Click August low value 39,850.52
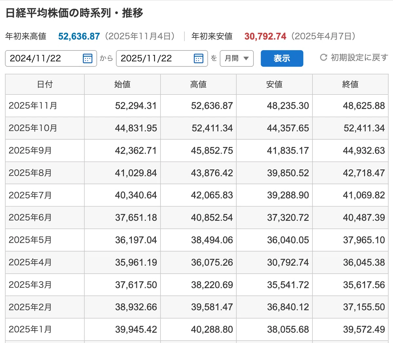The height and width of the screenshot is (343, 393). coord(288,173)
